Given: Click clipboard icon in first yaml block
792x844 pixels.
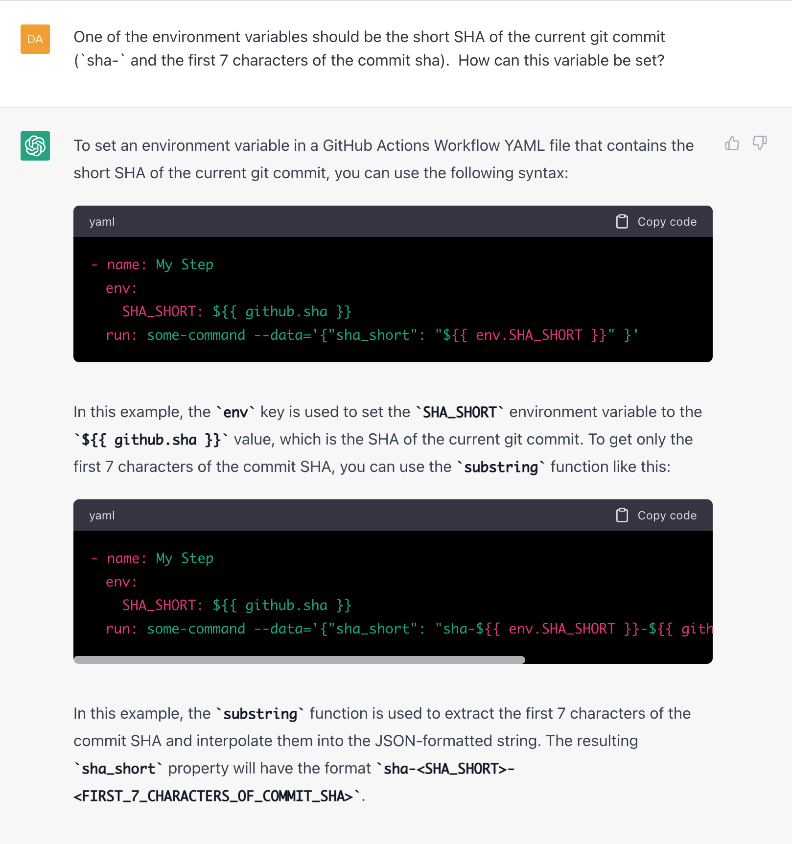Looking at the screenshot, I should click(x=622, y=222).
